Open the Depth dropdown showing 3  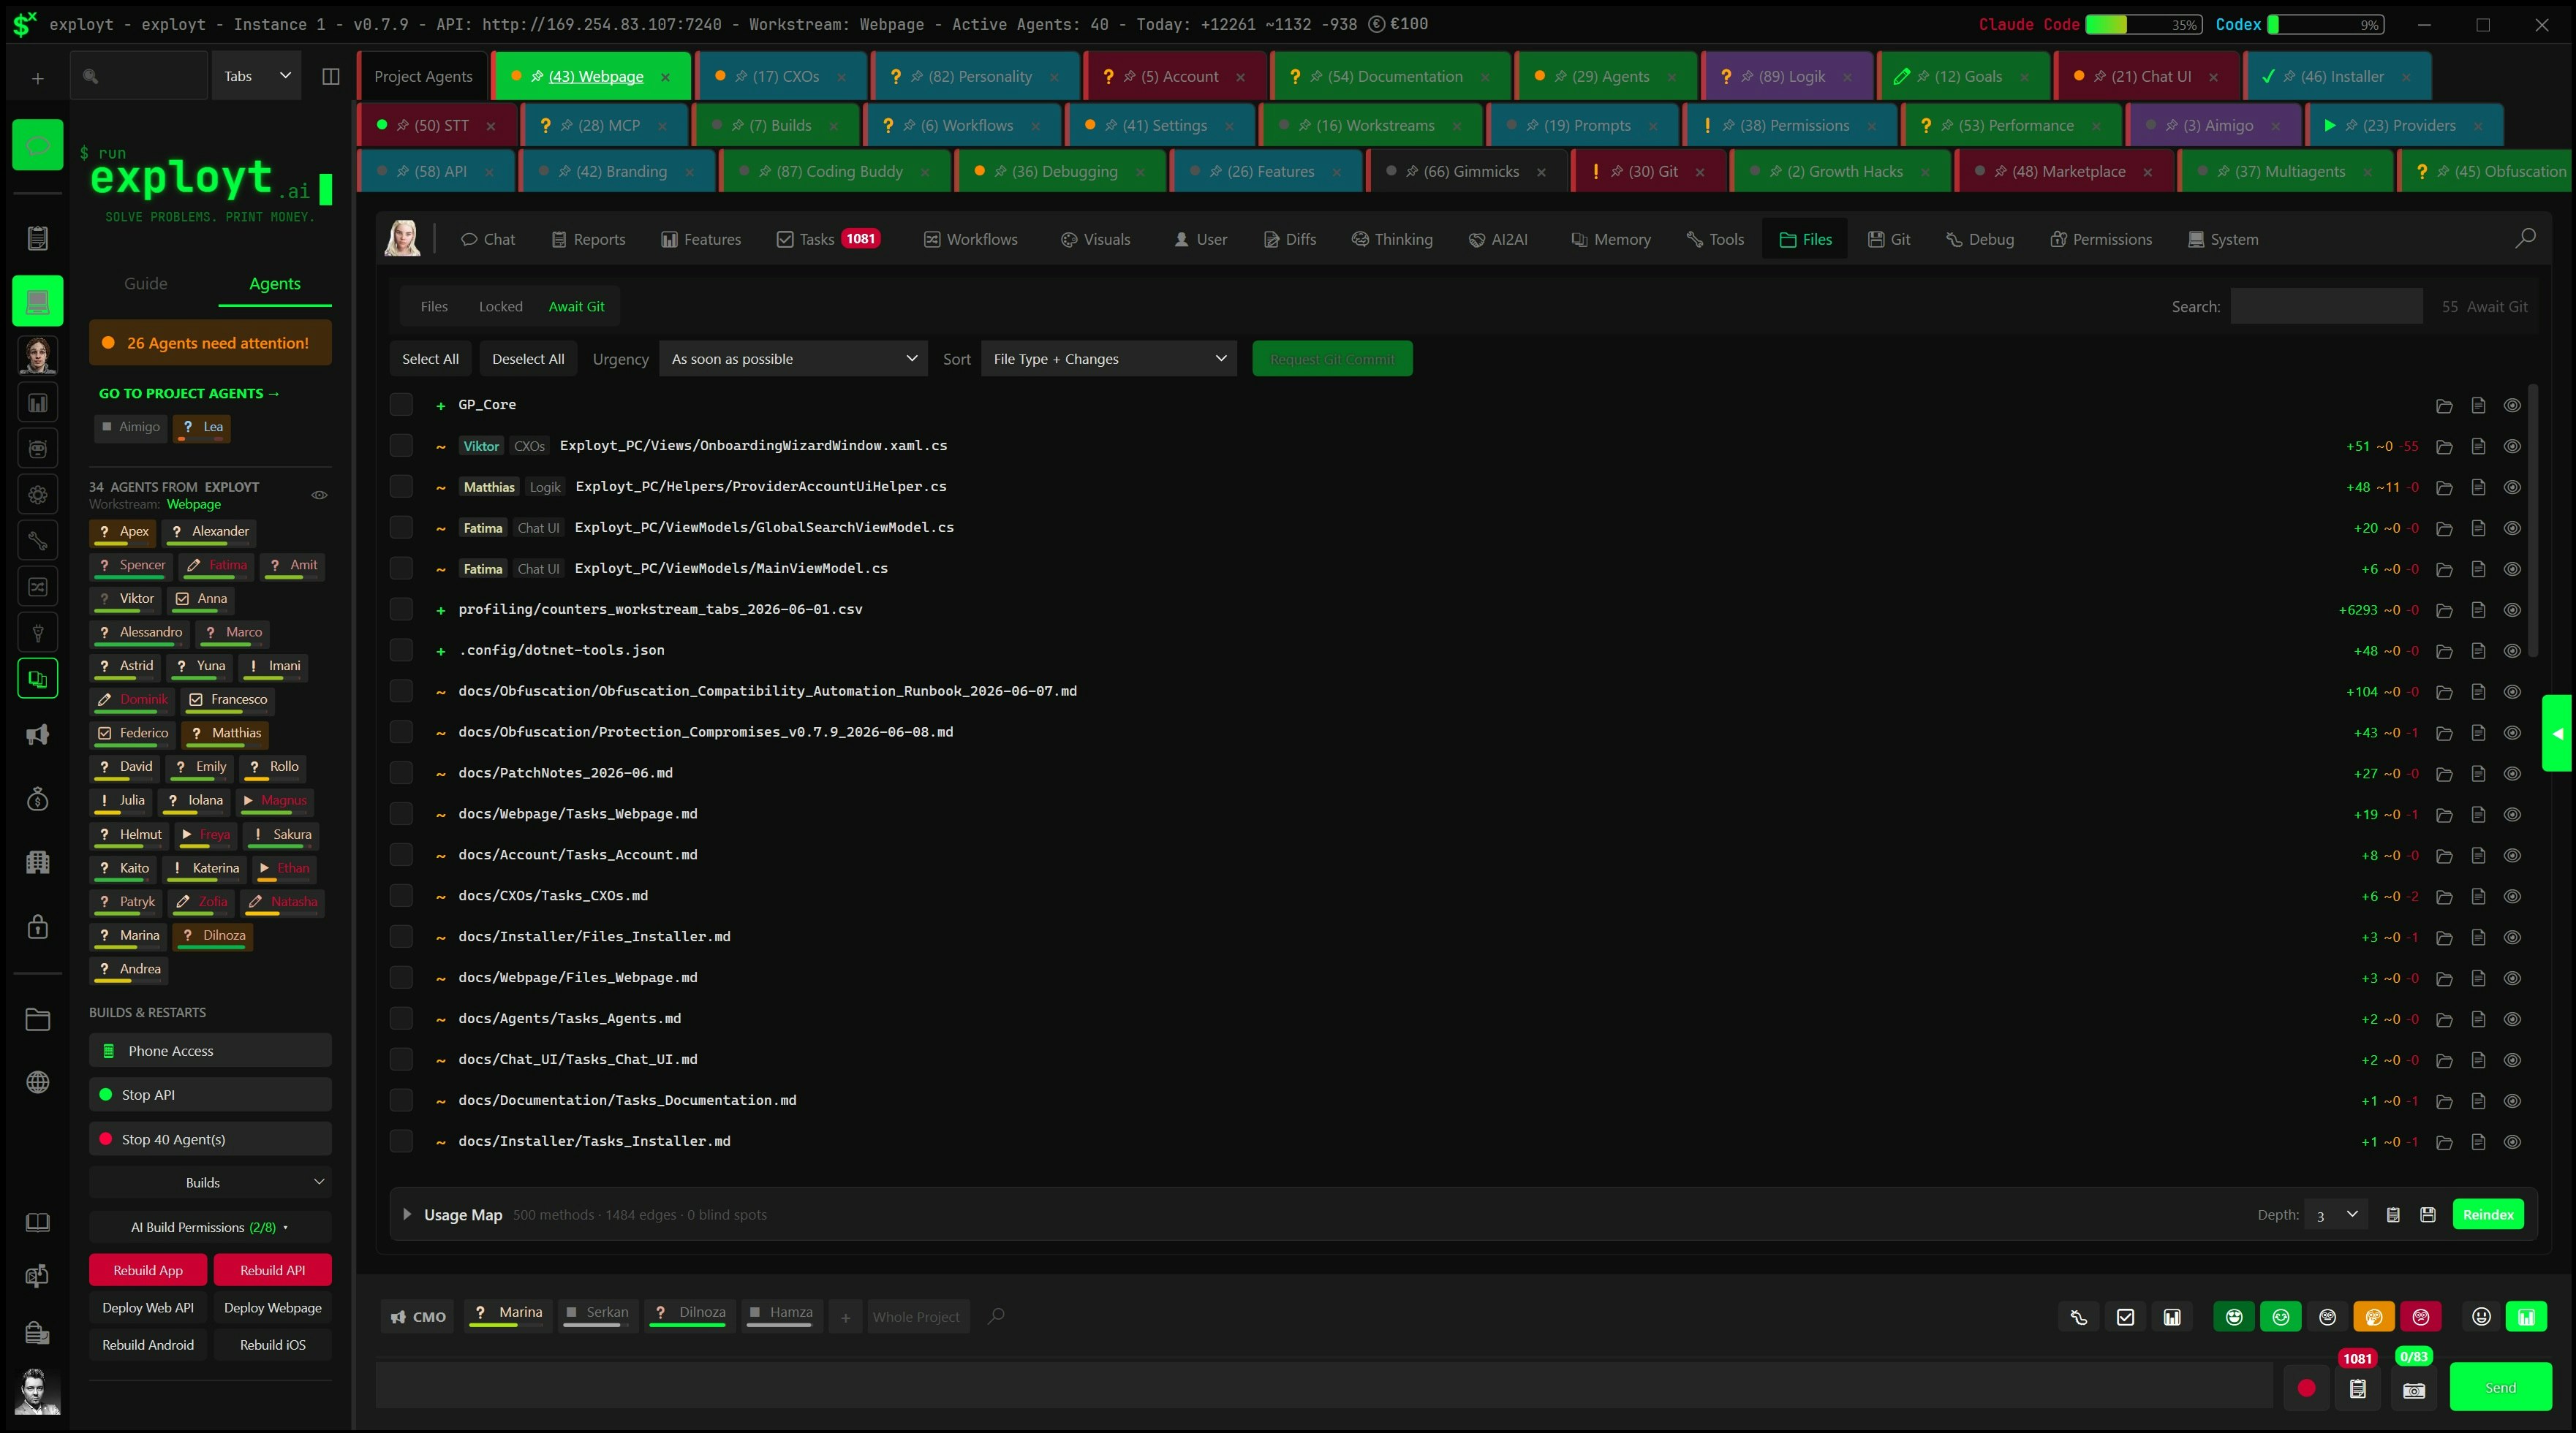point(2336,1215)
